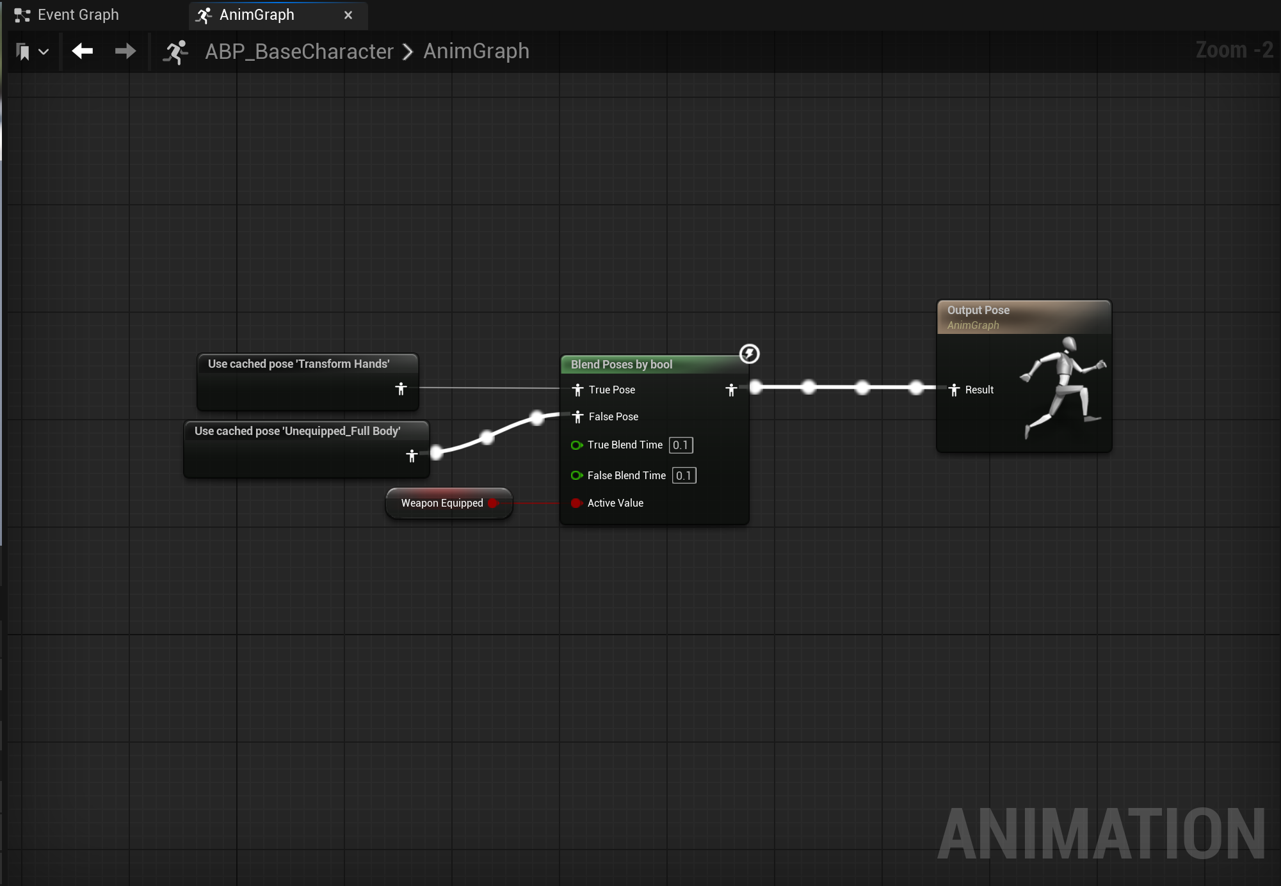Click the Weapon Equipped variable output pin

pos(492,503)
